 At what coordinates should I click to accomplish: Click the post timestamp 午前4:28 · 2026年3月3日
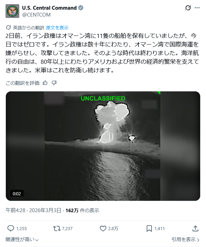(x=33, y=210)
